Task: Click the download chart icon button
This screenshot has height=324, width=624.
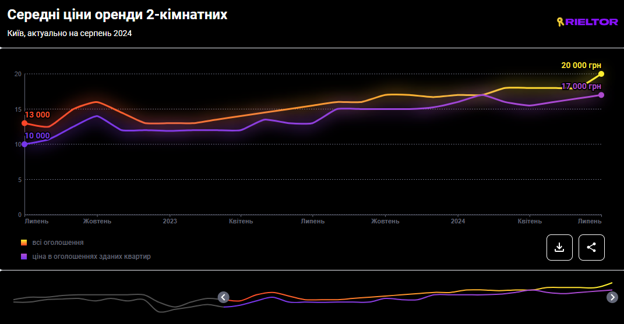Action: tap(559, 247)
